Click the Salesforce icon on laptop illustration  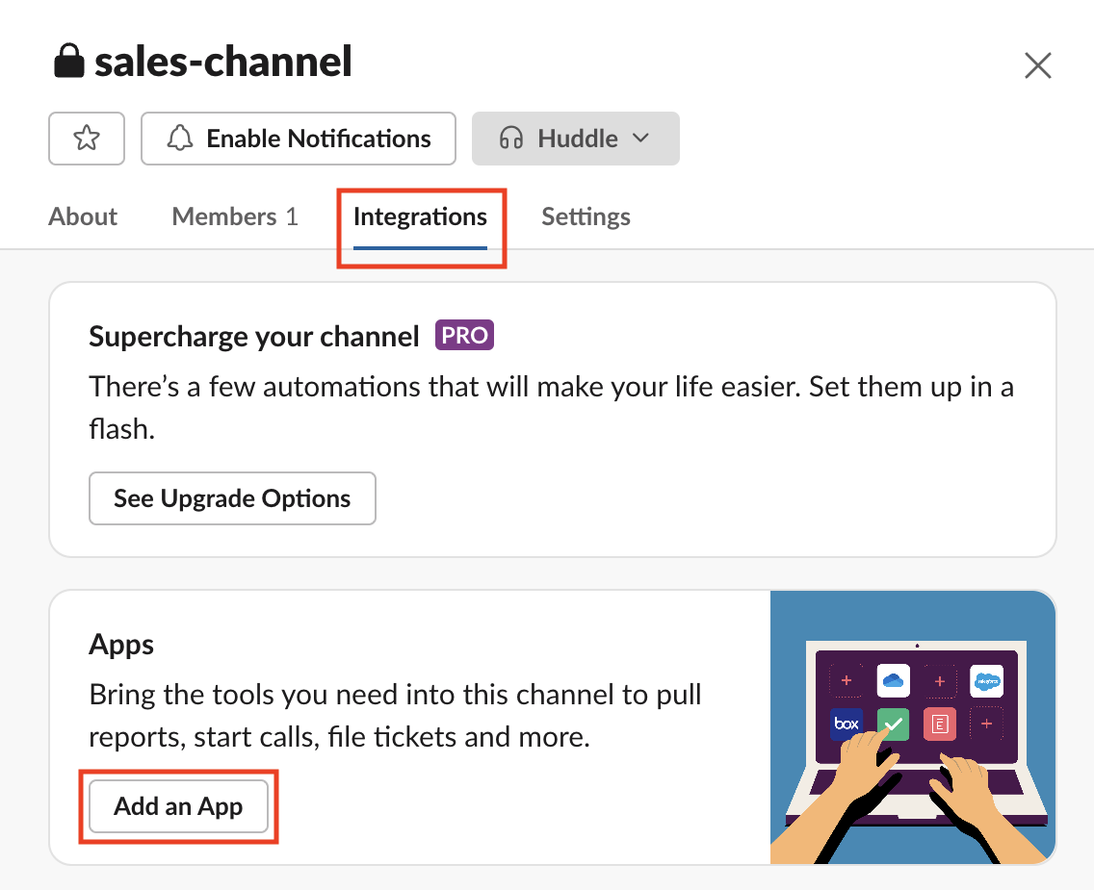tap(986, 681)
